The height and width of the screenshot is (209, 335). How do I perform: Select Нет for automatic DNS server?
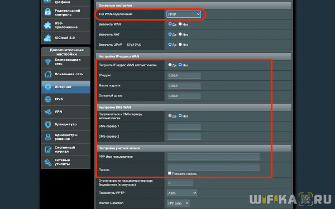click(x=180, y=115)
